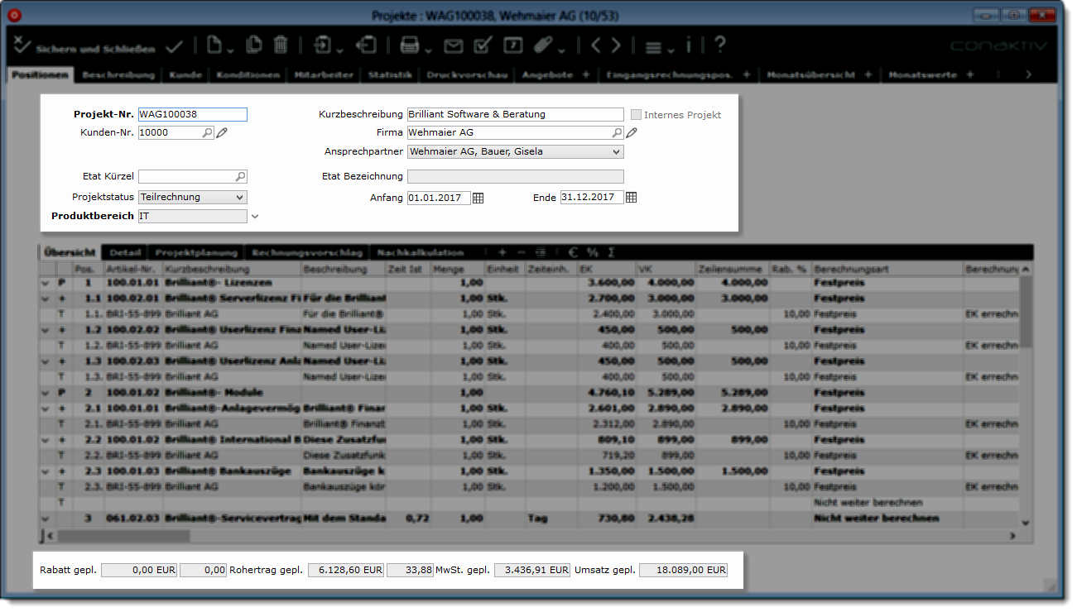Collapse row 1 Brilliant Lizenzen
Image resolution: width=1077 pixels, height=612 pixels.
click(x=46, y=283)
